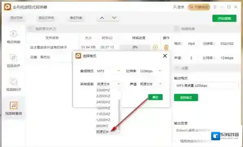The width and height of the screenshot is (243, 147).
Task: Click the 00:01:12 duration cell
Action: 107,47
